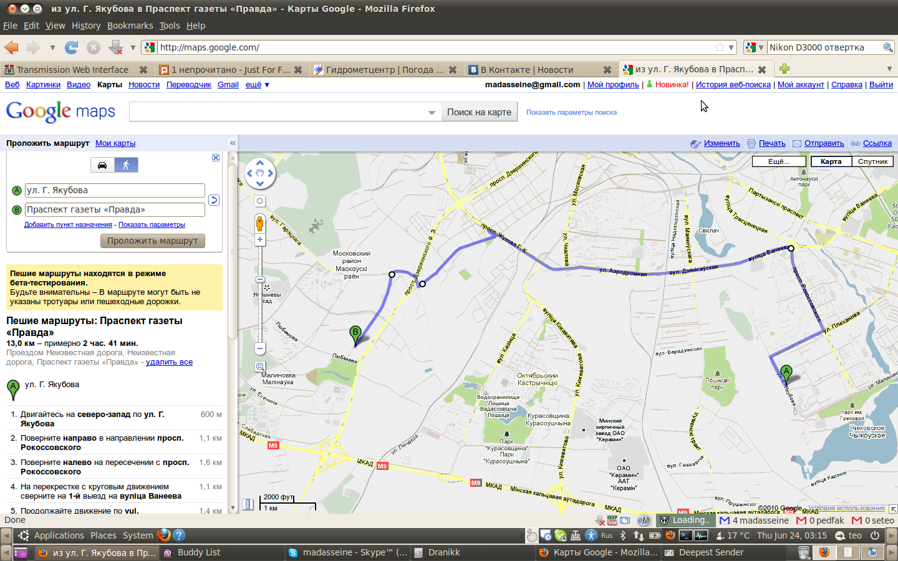Open search box suggestions dropdown arrow
Viewport: 898px width, 561px height.
432,113
